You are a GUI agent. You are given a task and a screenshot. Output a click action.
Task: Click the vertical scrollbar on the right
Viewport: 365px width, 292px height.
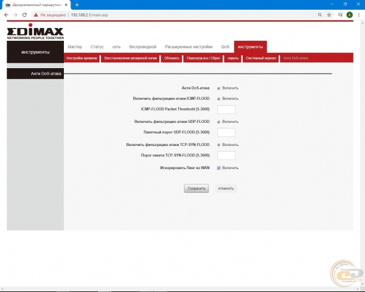pyautogui.click(x=363, y=154)
